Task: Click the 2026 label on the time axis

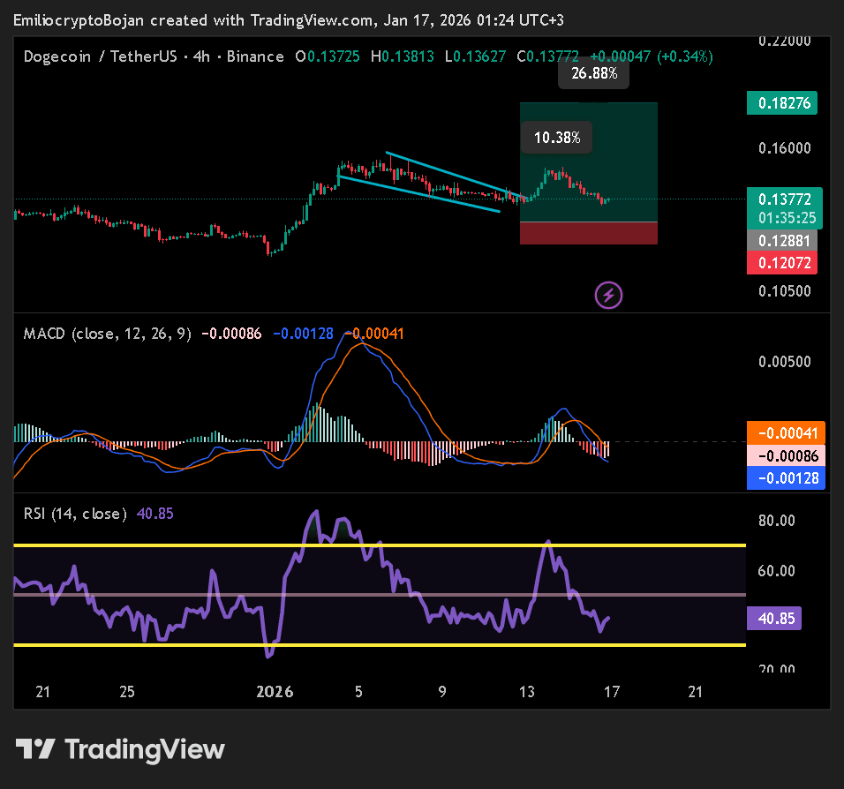Action: pyautogui.click(x=275, y=692)
